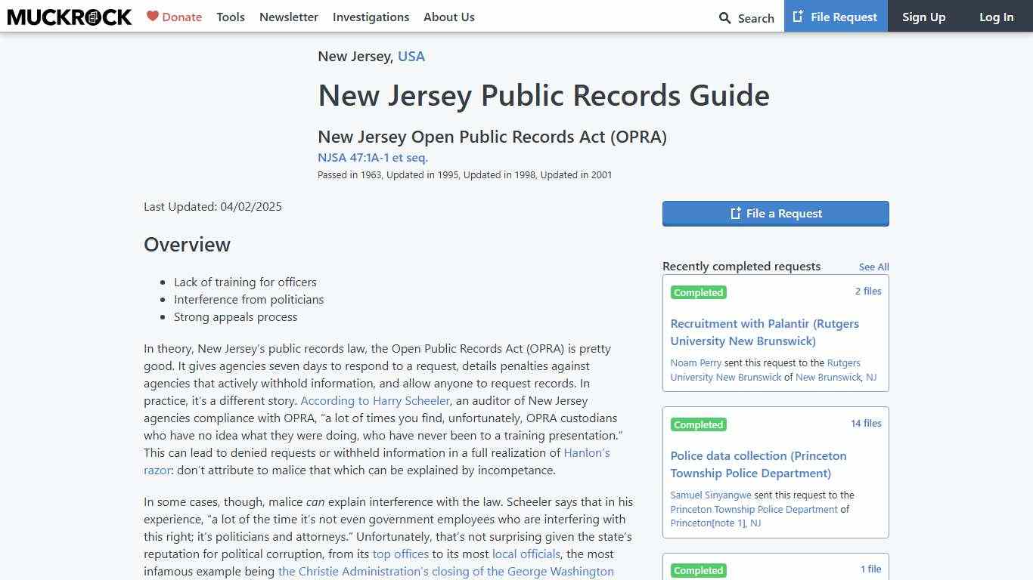Click Noam Perry's profile link
Image resolution: width=1033 pixels, height=580 pixels.
696,362
